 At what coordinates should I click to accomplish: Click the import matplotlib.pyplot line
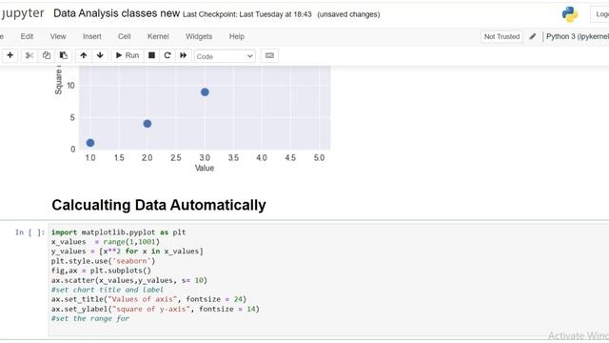click(x=118, y=232)
